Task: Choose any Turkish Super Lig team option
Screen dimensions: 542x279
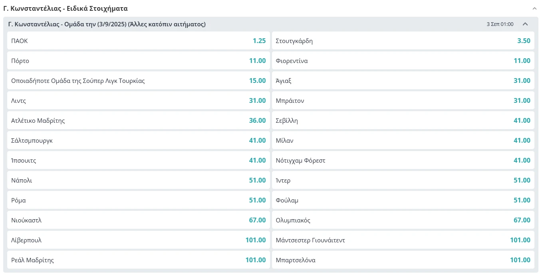Action: pos(138,81)
